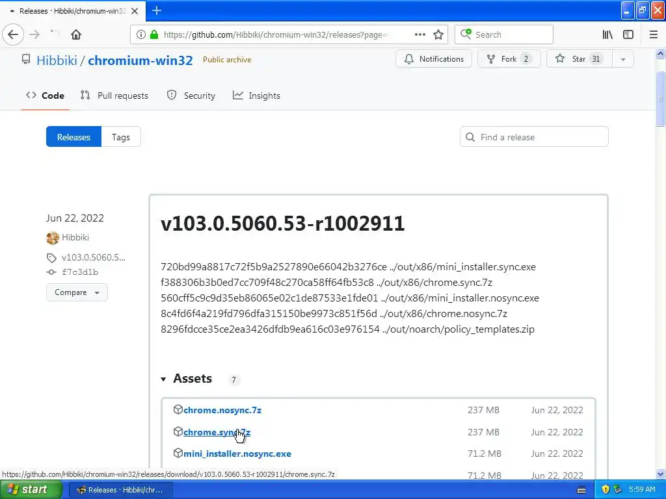Viewport: 666px width, 499px height.
Task: Click the security shield tray icon
Action: pyautogui.click(x=606, y=490)
